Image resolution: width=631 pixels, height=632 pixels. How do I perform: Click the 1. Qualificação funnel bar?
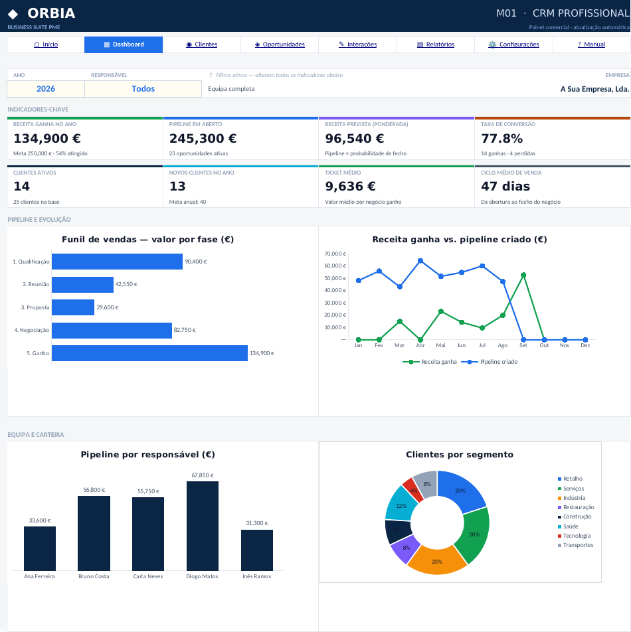pos(117,262)
